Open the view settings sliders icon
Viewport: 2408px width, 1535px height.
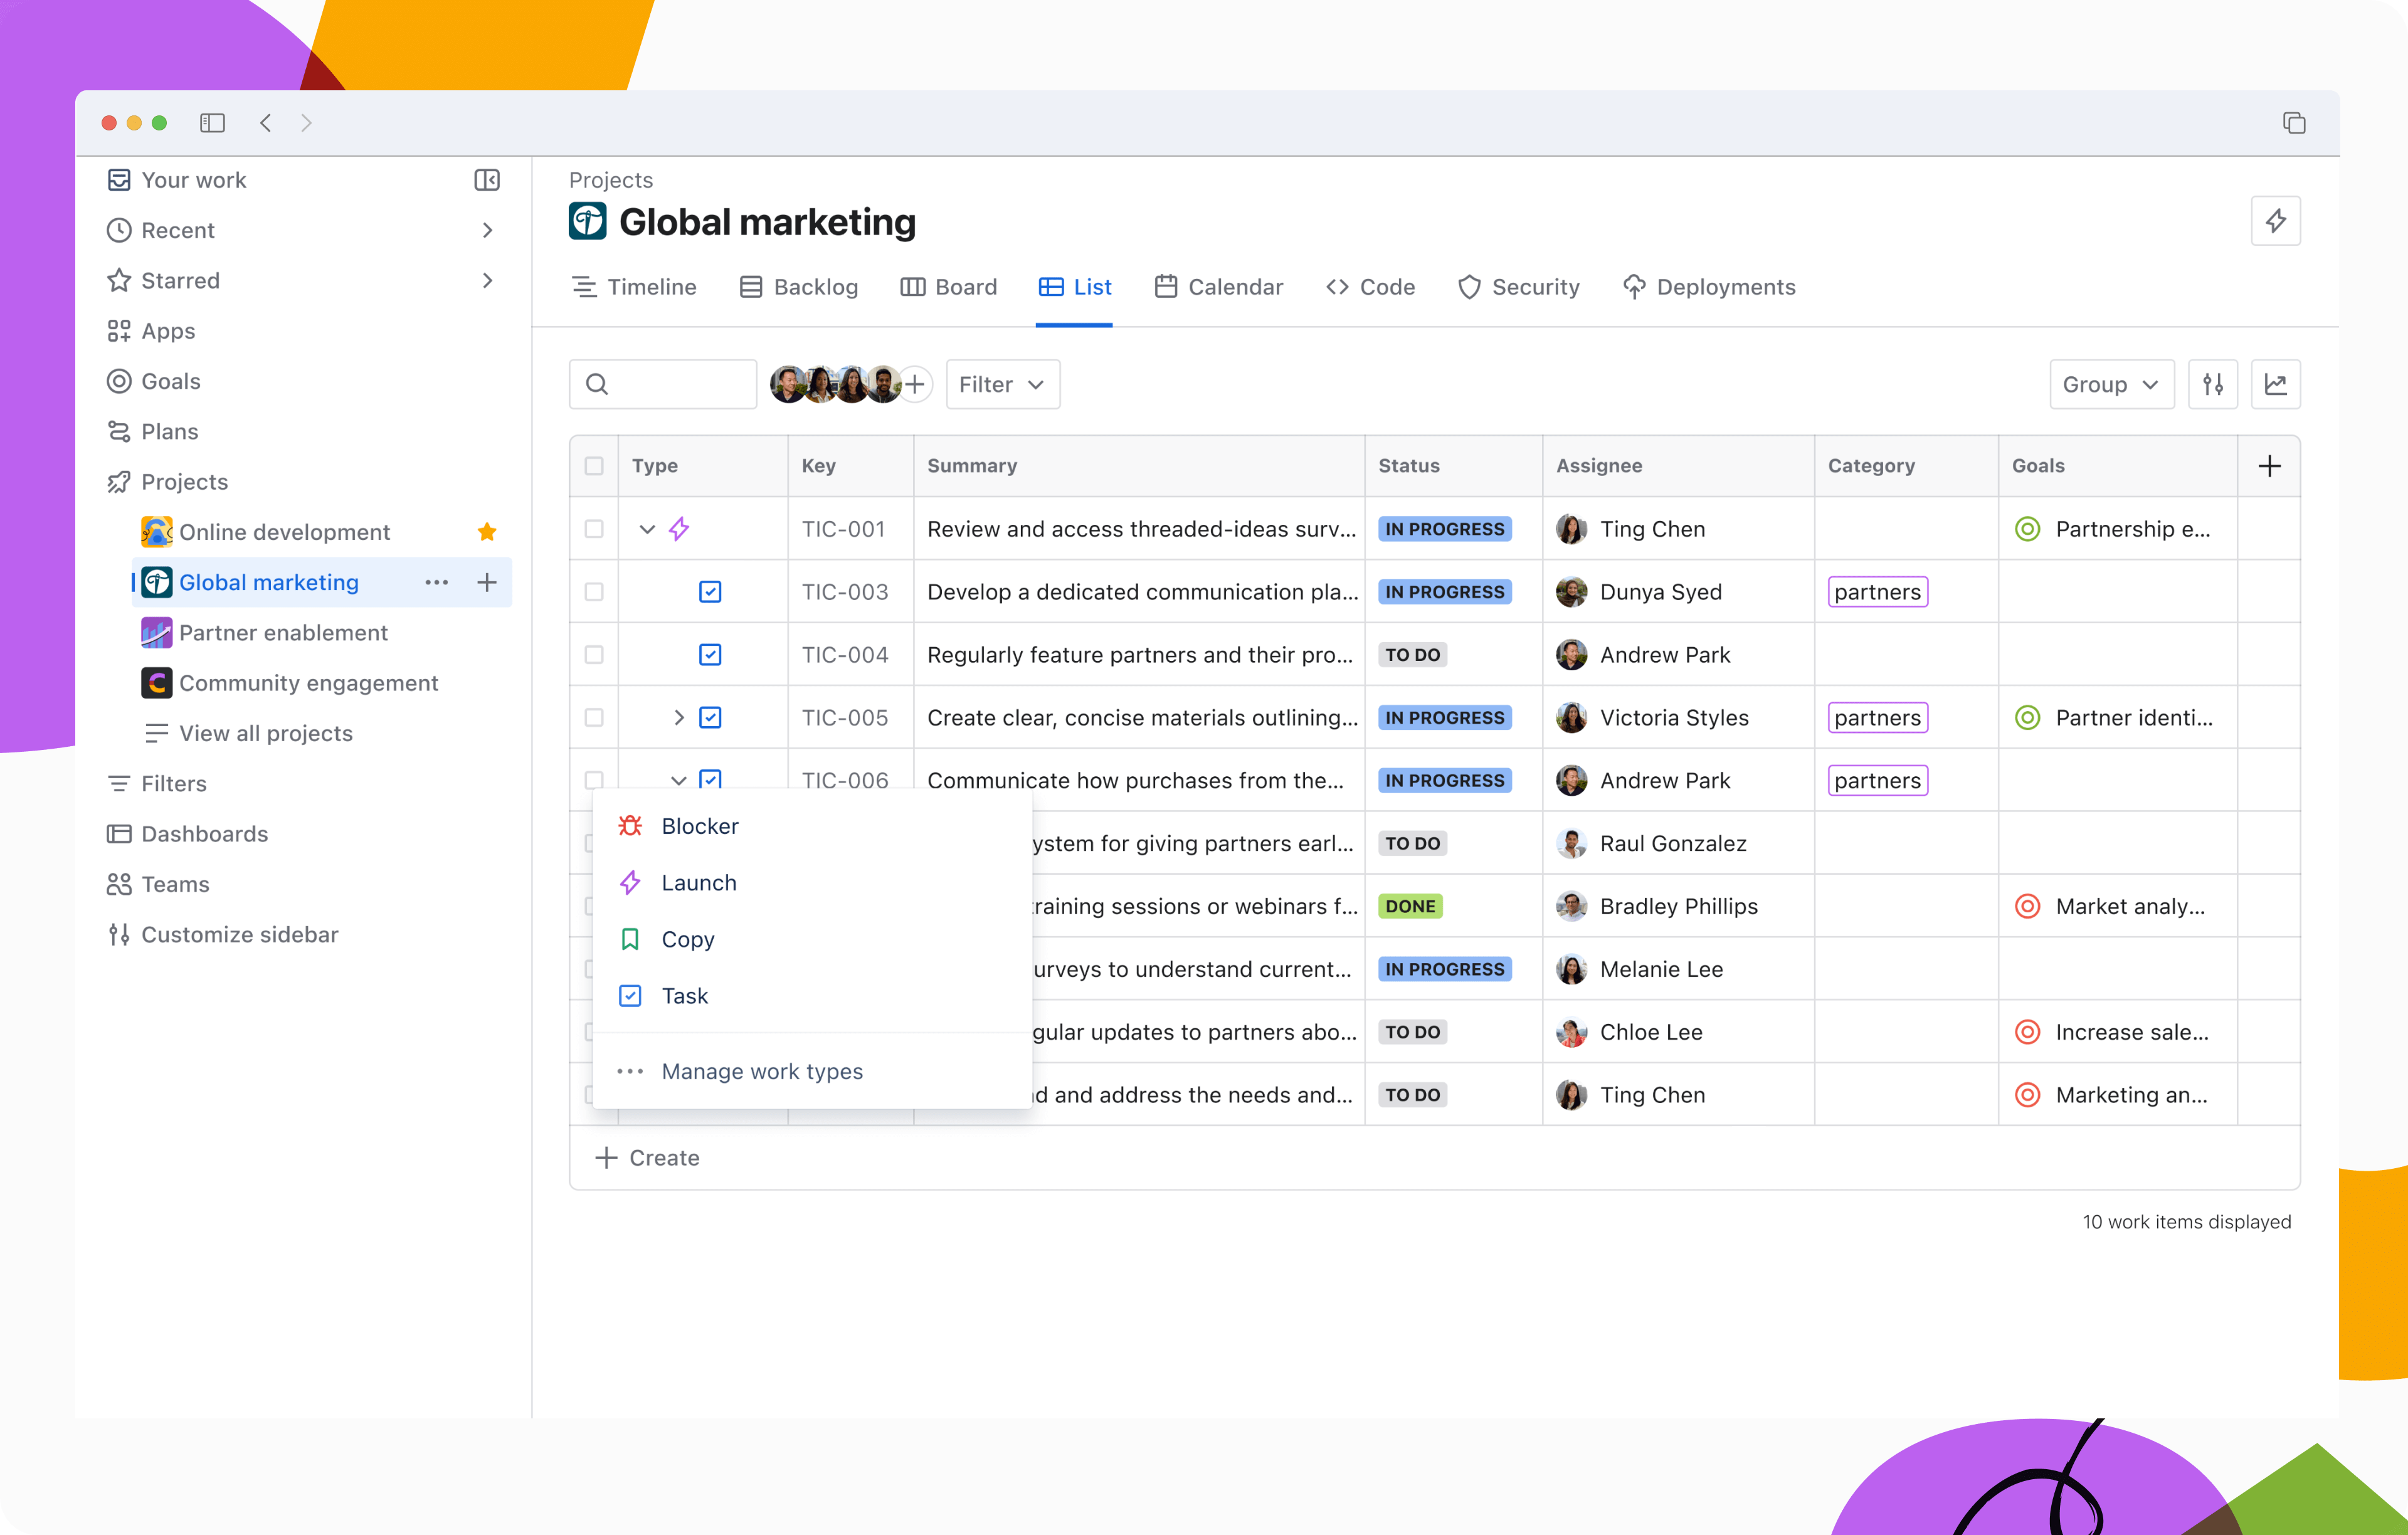[2212, 384]
